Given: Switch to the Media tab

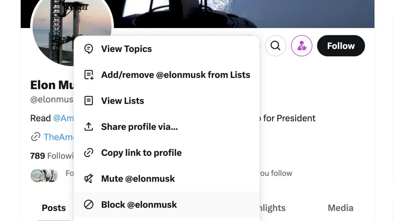Looking at the screenshot, I should pyautogui.click(x=340, y=208).
